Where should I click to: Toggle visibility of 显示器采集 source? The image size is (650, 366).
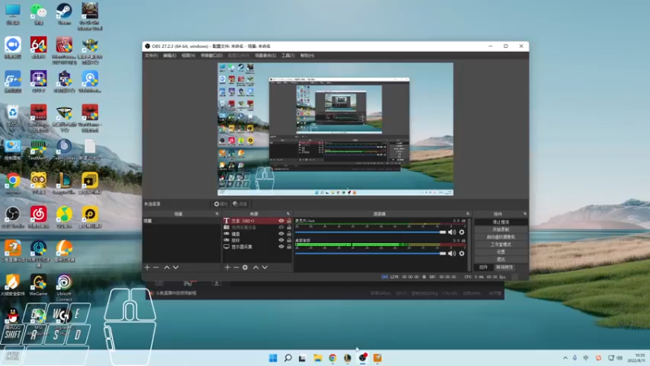click(x=281, y=246)
